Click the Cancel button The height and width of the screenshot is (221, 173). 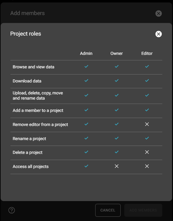coord(108,210)
